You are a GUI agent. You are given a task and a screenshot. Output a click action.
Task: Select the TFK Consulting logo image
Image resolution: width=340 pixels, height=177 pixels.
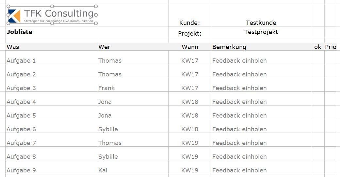click(52, 15)
